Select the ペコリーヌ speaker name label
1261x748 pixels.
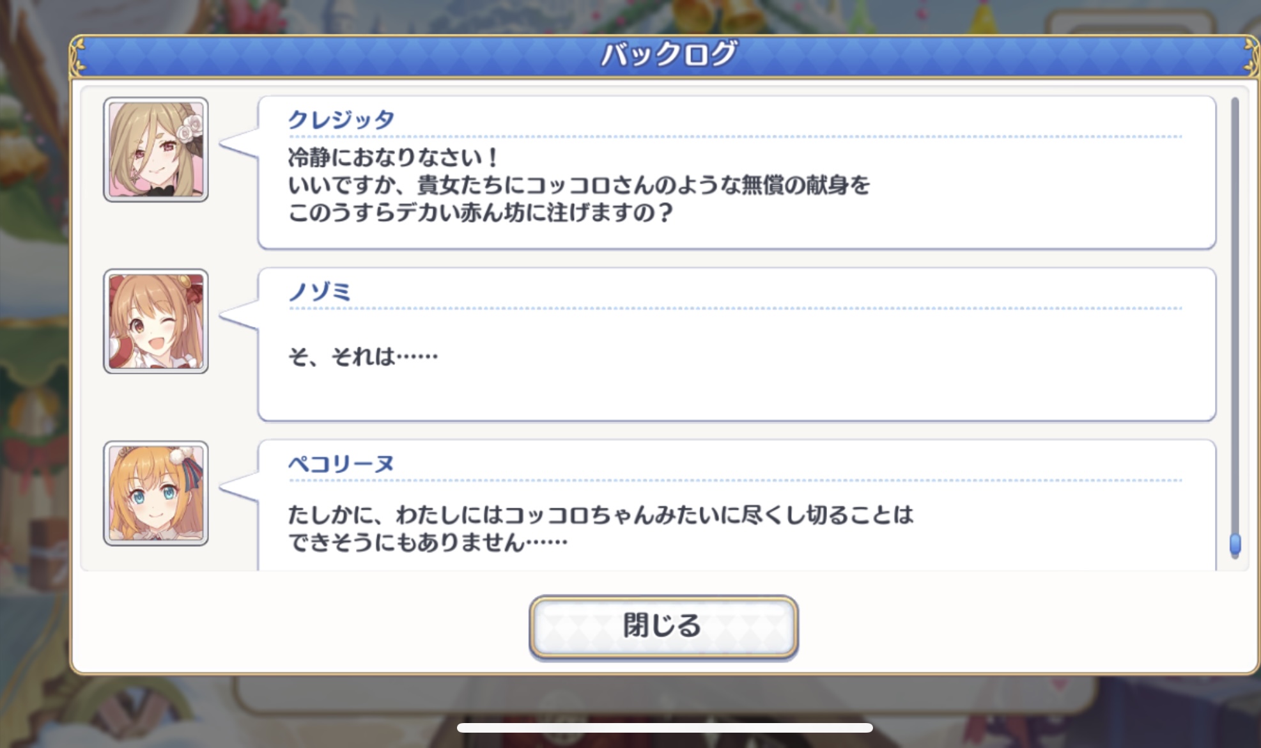[341, 464]
